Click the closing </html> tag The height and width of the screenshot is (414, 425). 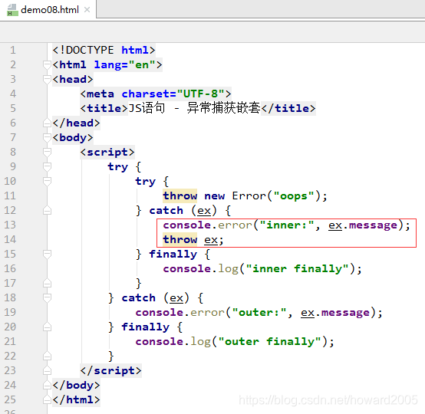pos(77,400)
